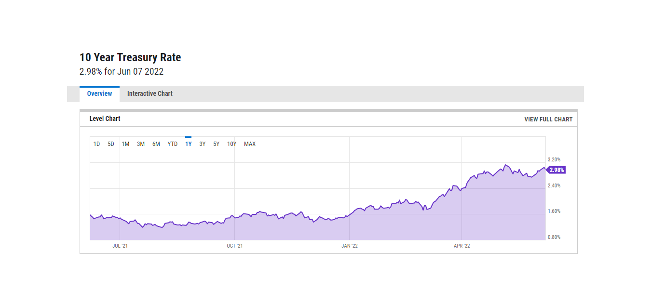Click the JAN '22 axis label

(350, 246)
